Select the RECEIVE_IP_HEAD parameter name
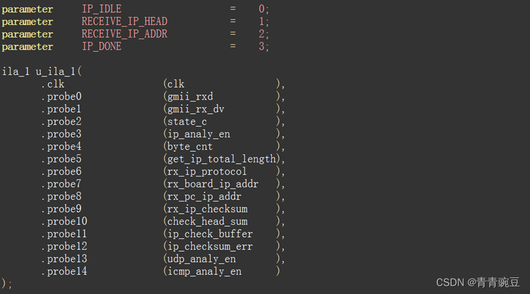The image size is (530, 294). 124,21
